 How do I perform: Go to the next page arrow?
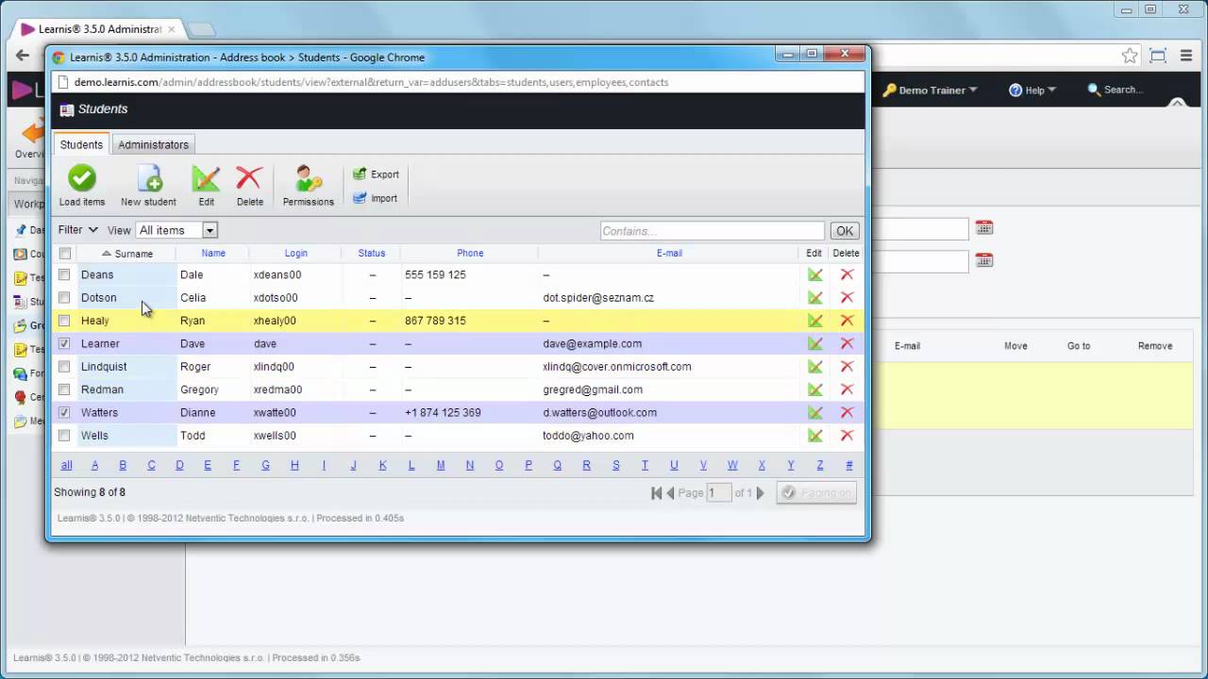pyautogui.click(x=761, y=492)
